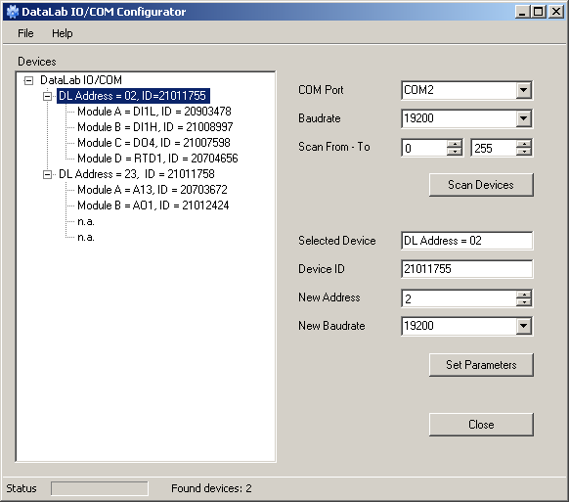The image size is (569, 502).
Task: Maximize the Configurator window
Action: [x=539, y=12]
